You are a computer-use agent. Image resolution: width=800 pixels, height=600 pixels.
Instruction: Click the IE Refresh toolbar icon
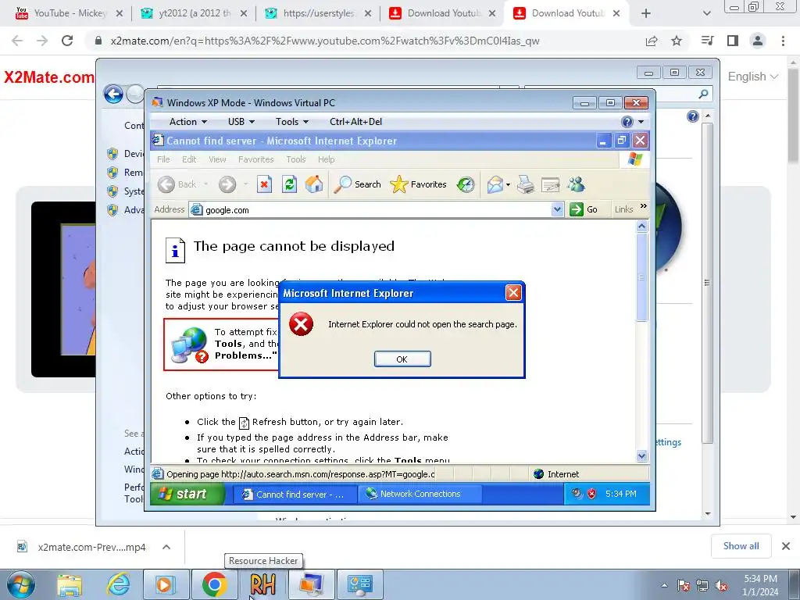pos(289,184)
